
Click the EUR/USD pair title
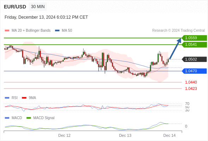click(x=15, y=7)
